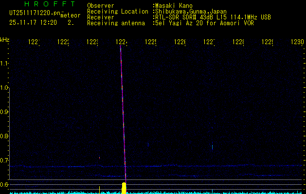Select the 1230 time tick label

click(x=296, y=43)
